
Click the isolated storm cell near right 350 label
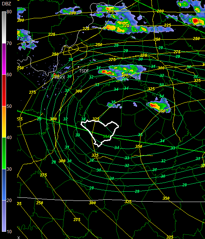[159, 105]
